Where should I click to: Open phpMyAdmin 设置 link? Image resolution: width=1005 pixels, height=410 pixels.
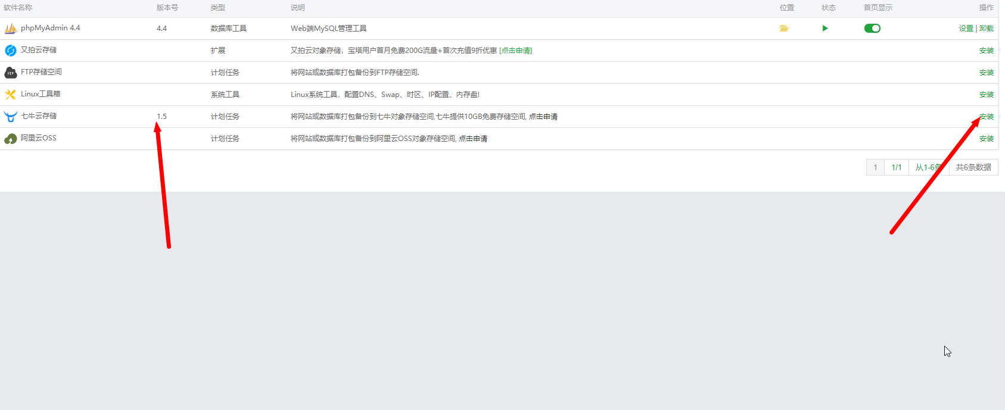[966, 29]
